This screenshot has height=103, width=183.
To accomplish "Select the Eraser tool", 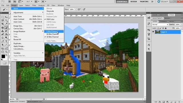I will 3,34.
